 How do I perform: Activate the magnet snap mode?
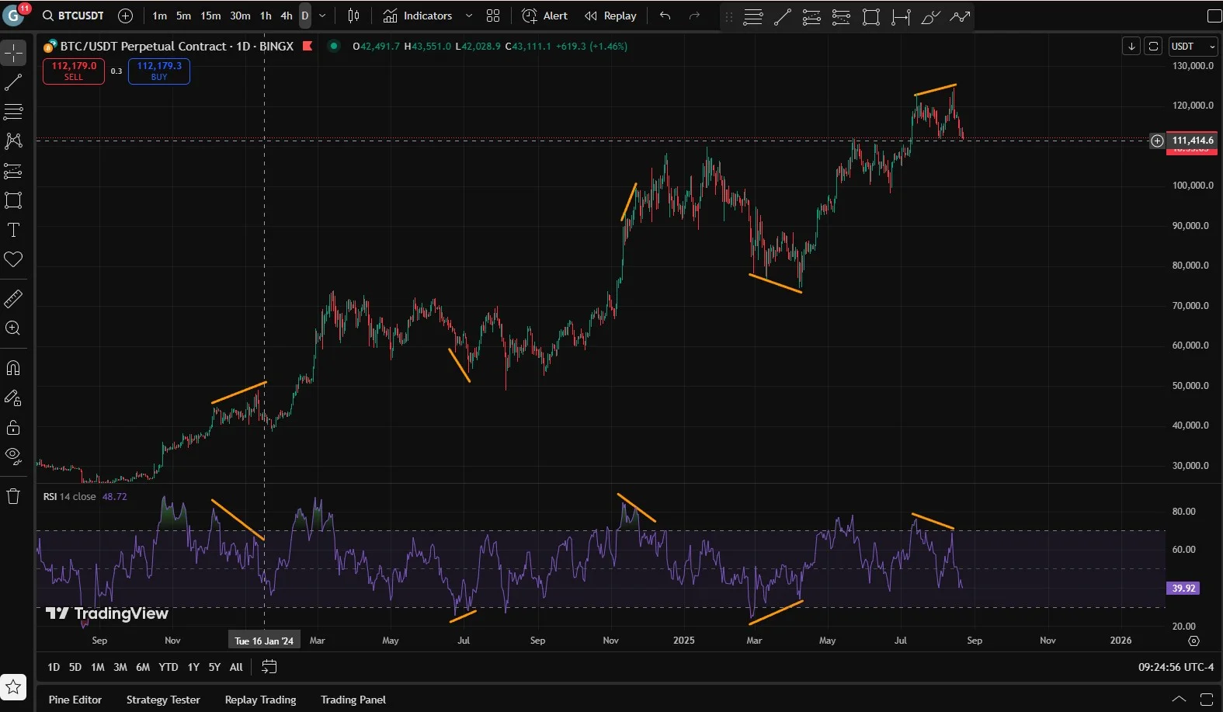click(x=13, y=368)
